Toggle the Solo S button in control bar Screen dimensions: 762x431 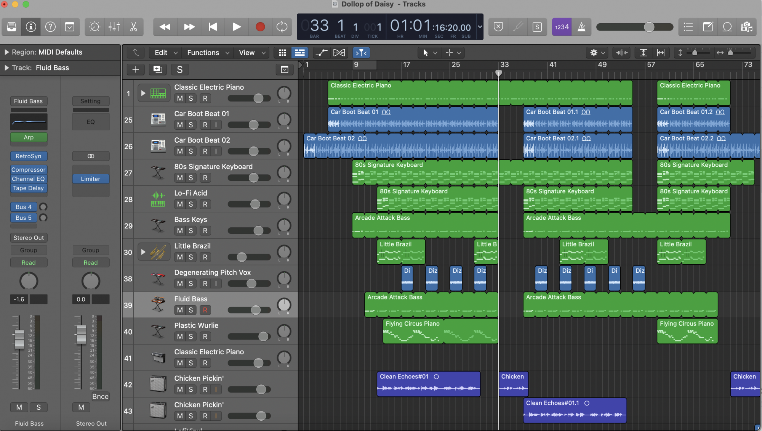[x=537, y=27]
